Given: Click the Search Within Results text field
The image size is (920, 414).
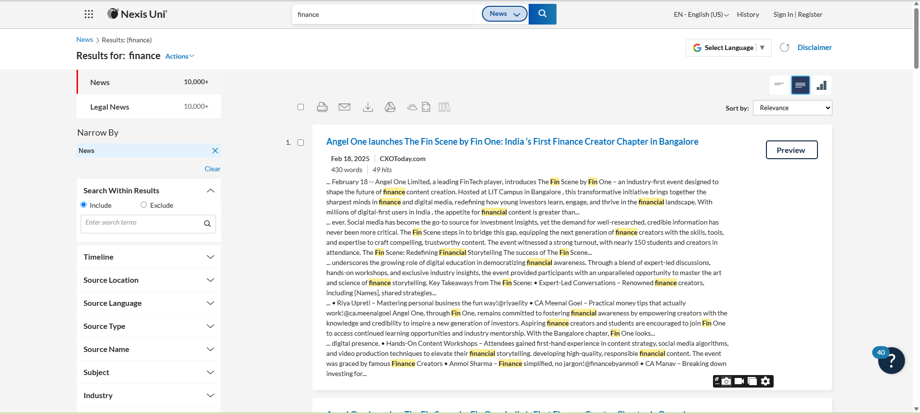Looking at the screenshot, I should (x=141, y=223).
